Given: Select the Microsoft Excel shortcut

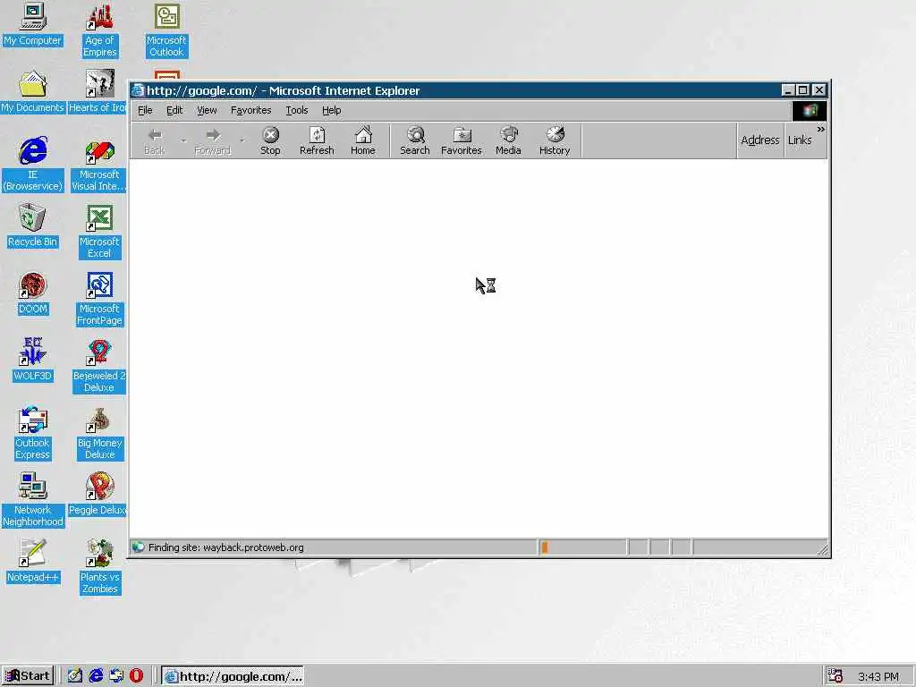Looking at the screenshot, I should coord(99,232).
